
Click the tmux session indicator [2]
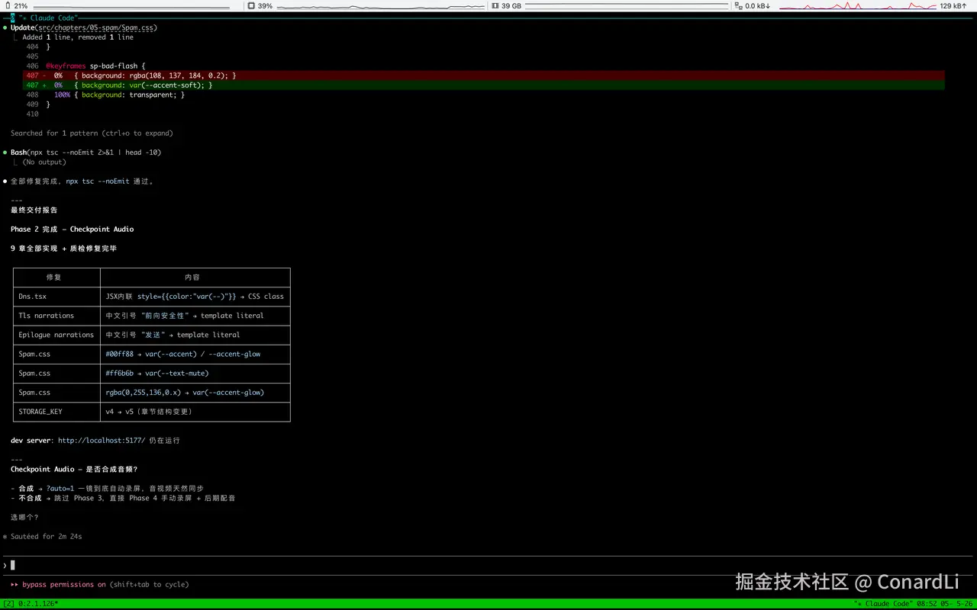(8, 604)
